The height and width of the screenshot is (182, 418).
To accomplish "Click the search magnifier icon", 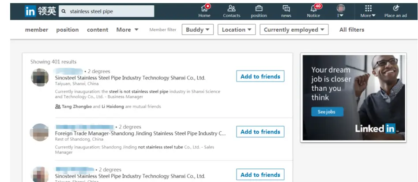I will 64,11.
